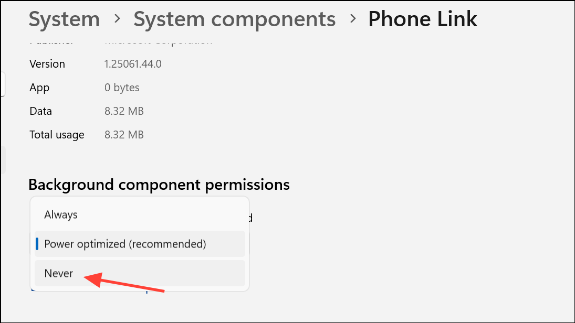The width and height of the screenshot is (575, 323).
Task: Click the Background component permissions heading
Action: click(x=159, y=185)
